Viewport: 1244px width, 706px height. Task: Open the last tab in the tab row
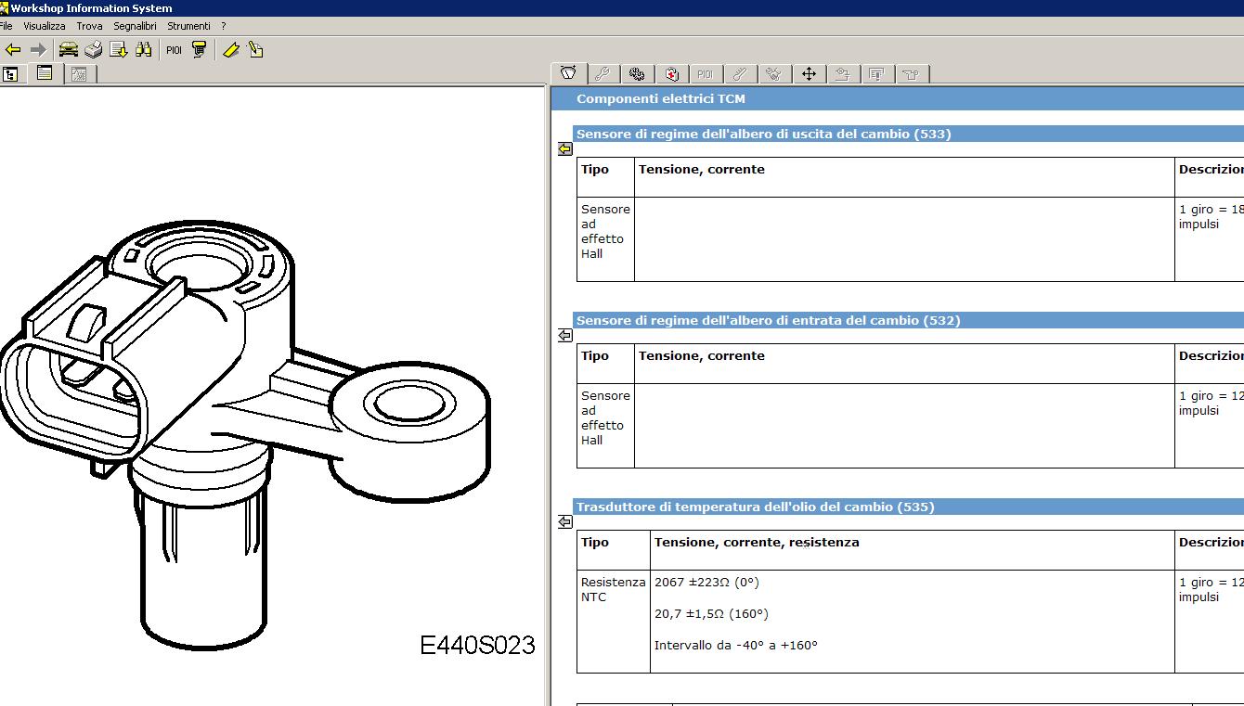(x=912, y=74)
